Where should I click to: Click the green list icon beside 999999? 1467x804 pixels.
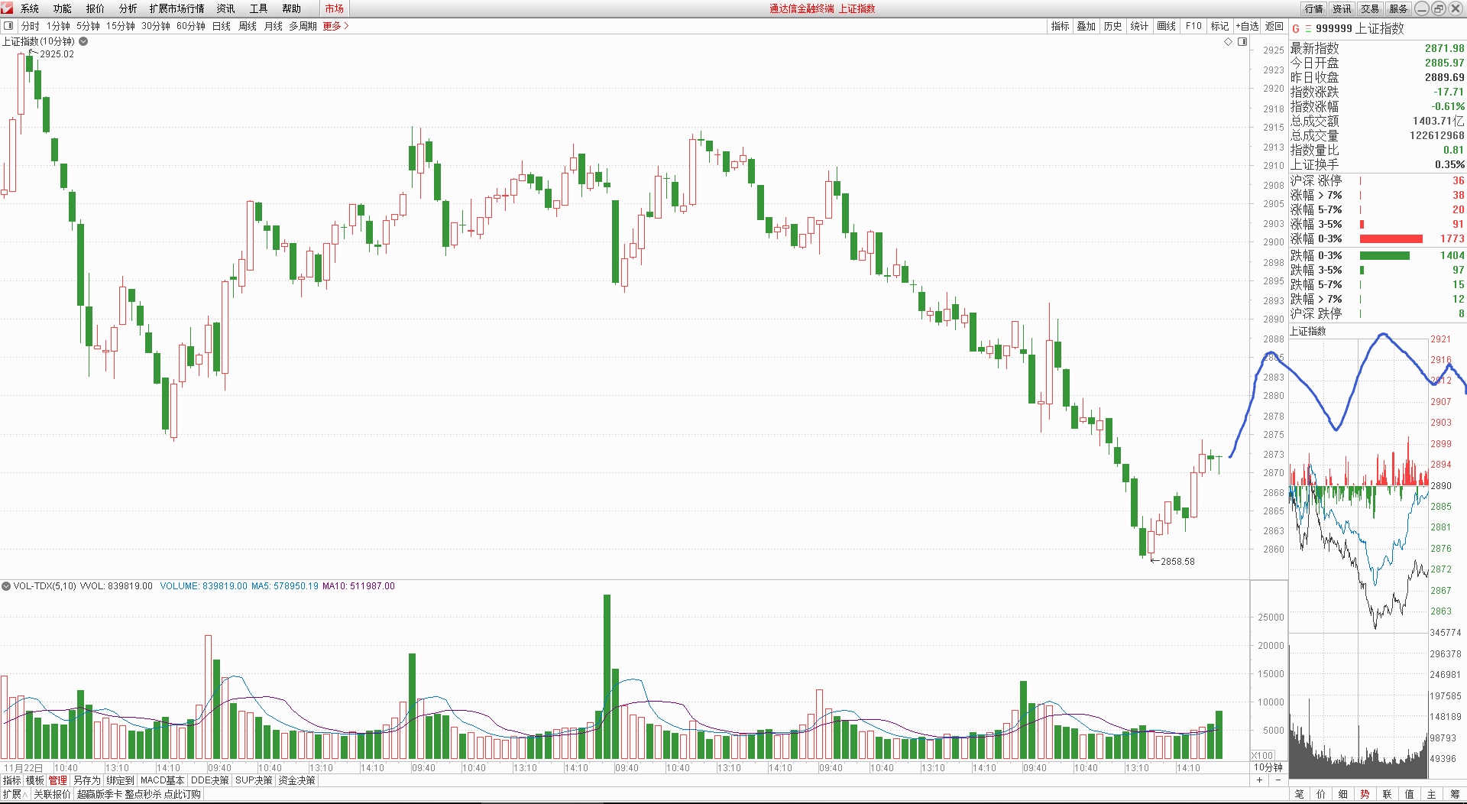pos(1308,29)
